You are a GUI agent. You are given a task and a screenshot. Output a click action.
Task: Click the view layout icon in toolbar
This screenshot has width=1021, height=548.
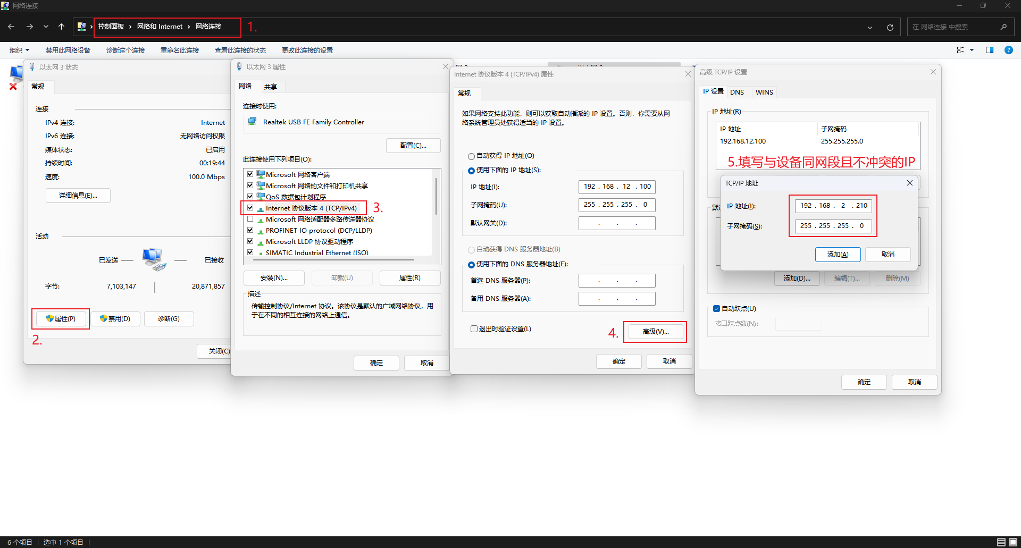(960, 50)
